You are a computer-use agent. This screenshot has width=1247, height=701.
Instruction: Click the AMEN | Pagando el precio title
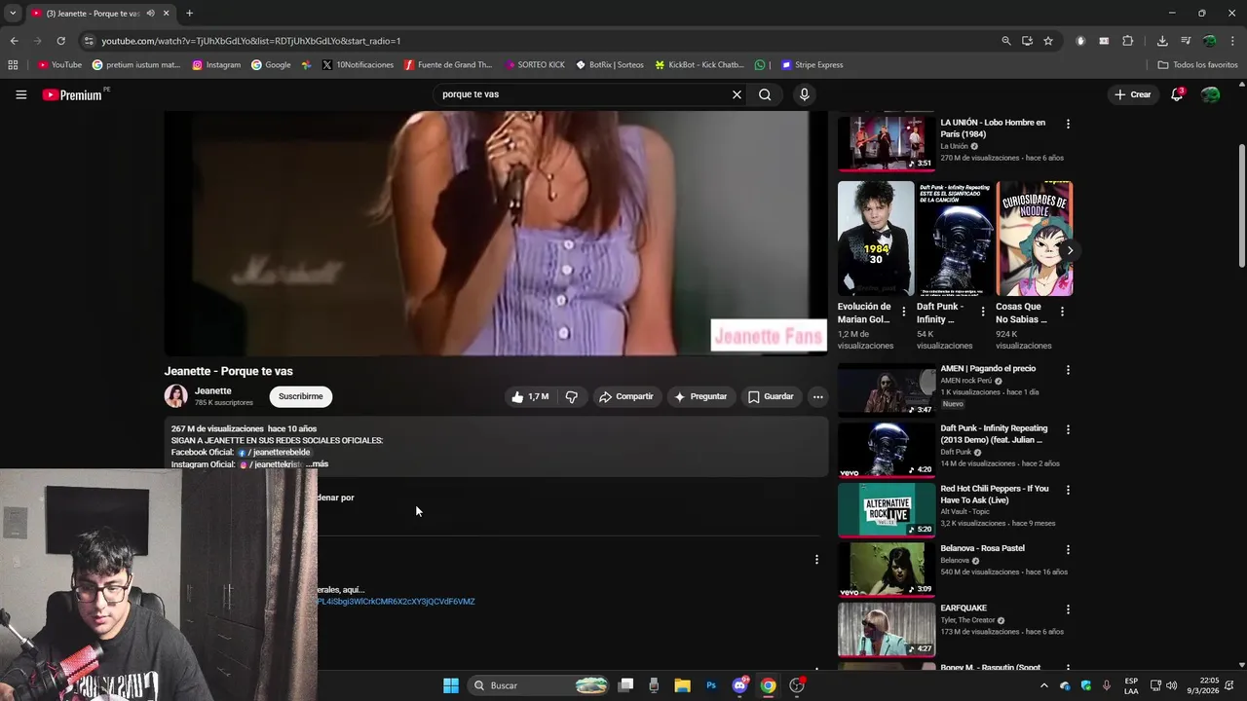coord(988,369)
